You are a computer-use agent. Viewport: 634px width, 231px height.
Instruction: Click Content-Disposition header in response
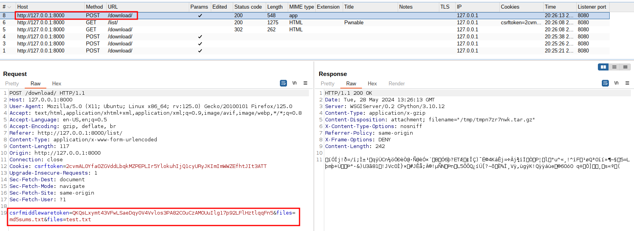click(x=430, y=120)
